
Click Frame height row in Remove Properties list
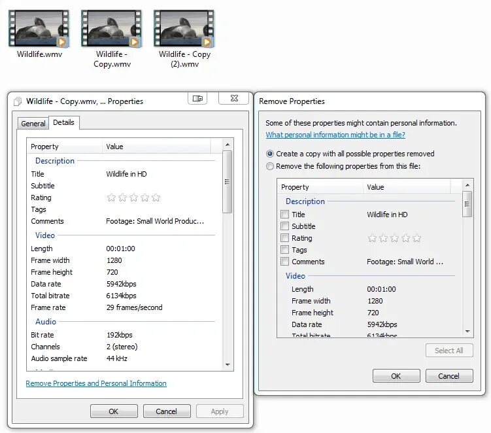click(x=369, y=313)
